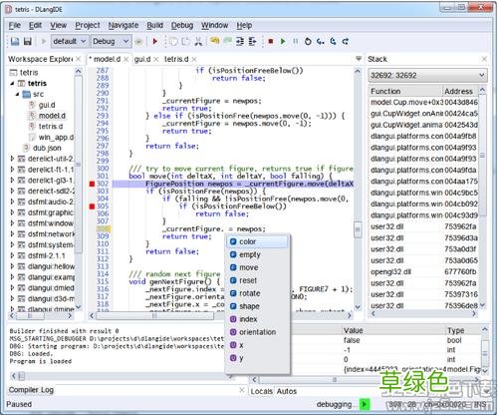
Task: Open the 32692 thread selector combo box
Action: tap(427, 75)
